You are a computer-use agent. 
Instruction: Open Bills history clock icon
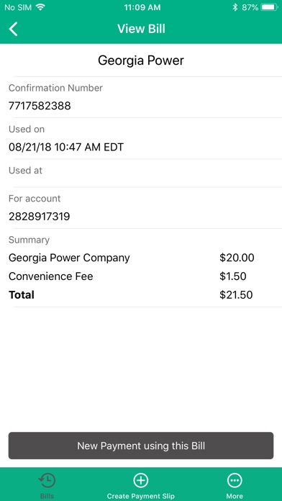point(47,480)
